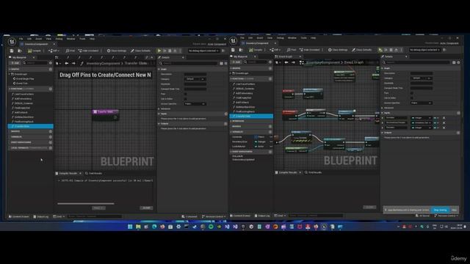470x264 pixels.
Task: Click Compile in the left Blueprint window
Action: (x=35, y=51)
